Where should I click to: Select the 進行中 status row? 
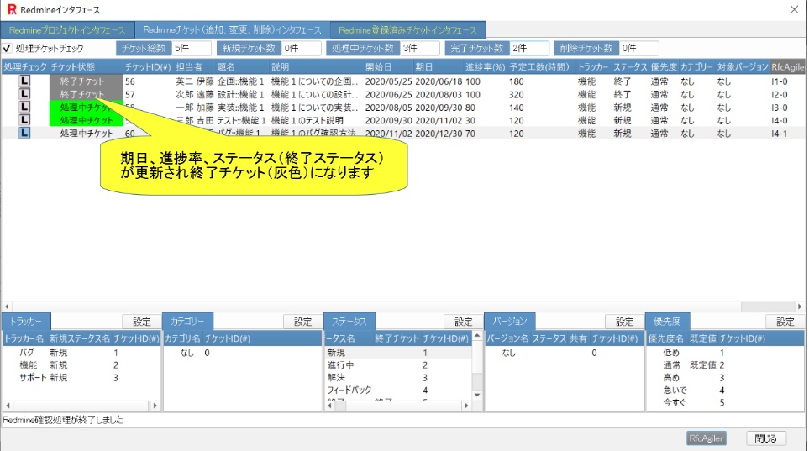click(398, 364)
